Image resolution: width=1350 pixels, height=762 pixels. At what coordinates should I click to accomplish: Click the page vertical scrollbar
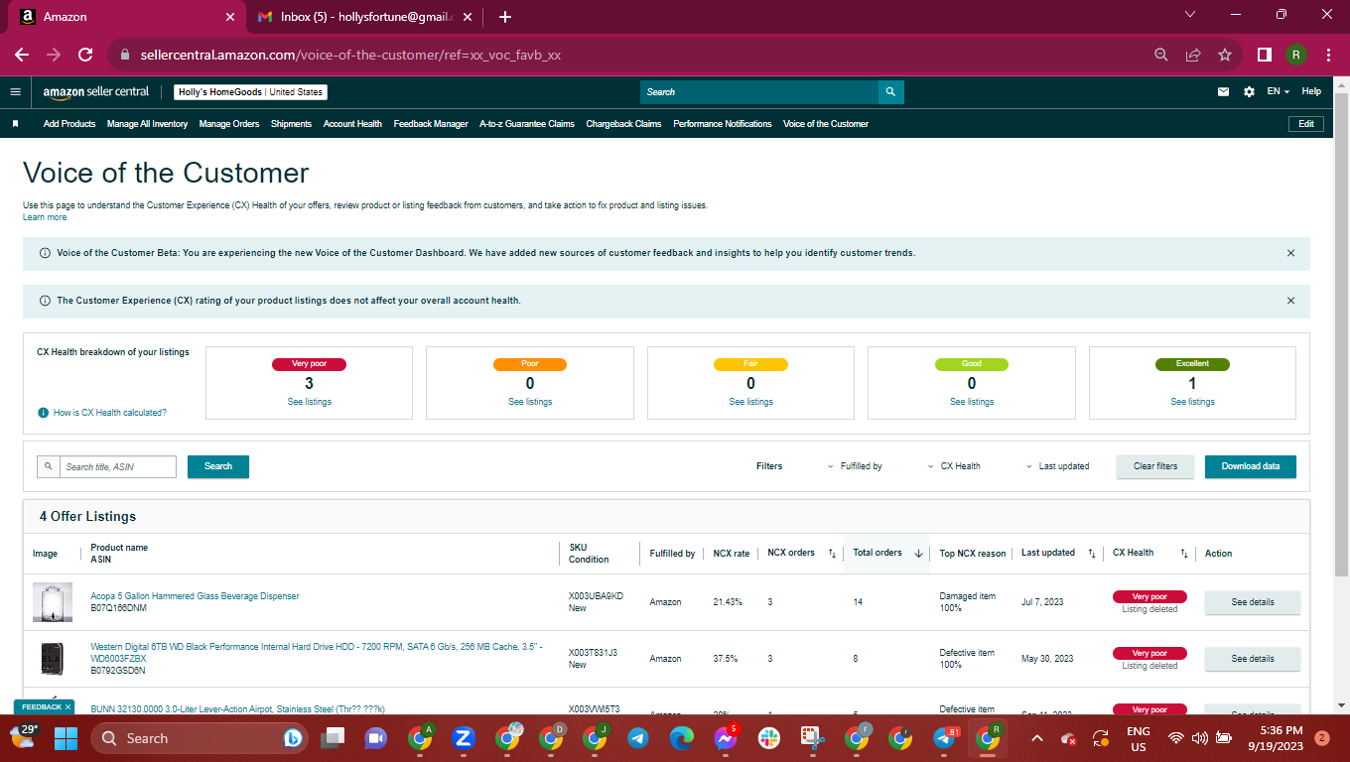(1341, 337)
